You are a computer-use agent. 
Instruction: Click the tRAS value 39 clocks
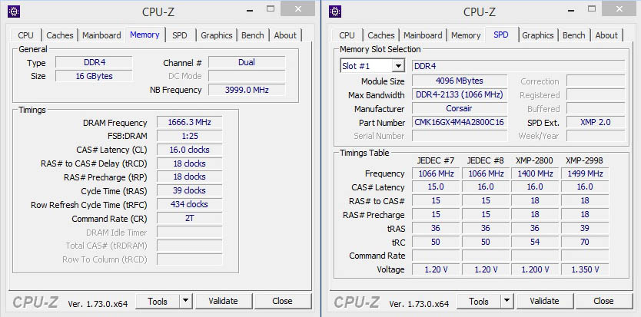pyautogui.click(x=189, y=191)
